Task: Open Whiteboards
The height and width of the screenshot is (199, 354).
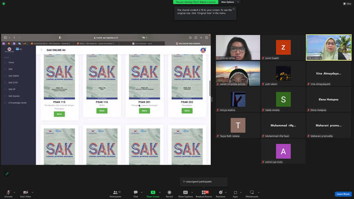Action: [x=252, y=193]
